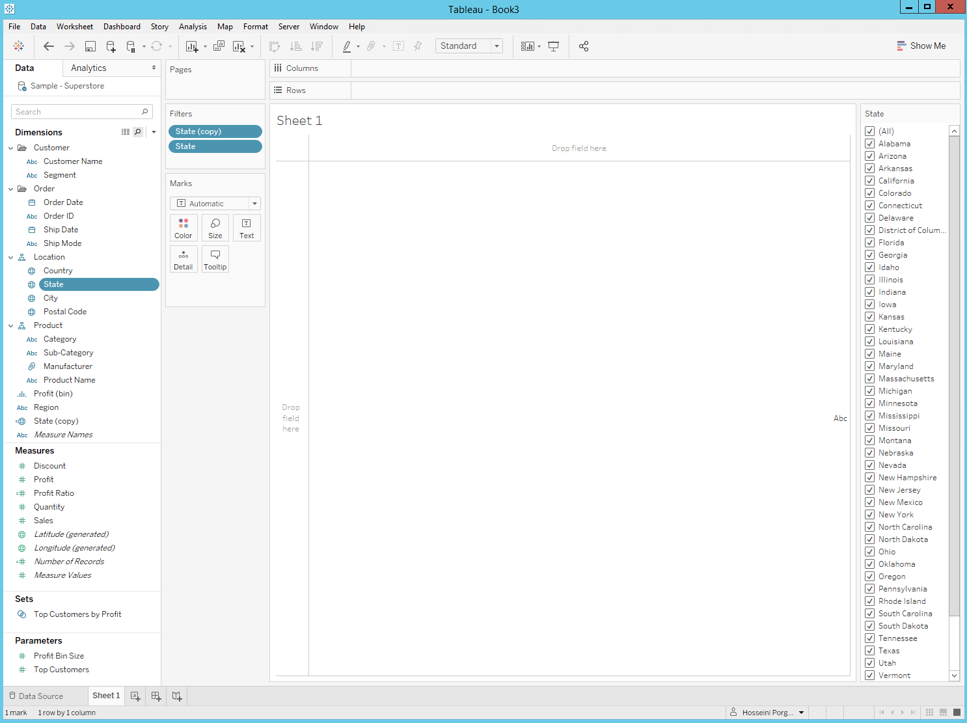The height and width of the screenshot is (723, 967).
Task: Click the Undo back arrow
Action: [x=49, y=46]
